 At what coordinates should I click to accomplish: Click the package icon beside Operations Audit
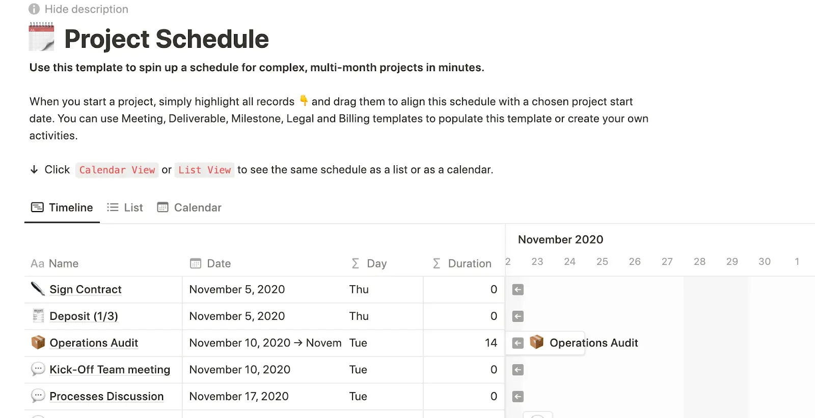point(38,343)
